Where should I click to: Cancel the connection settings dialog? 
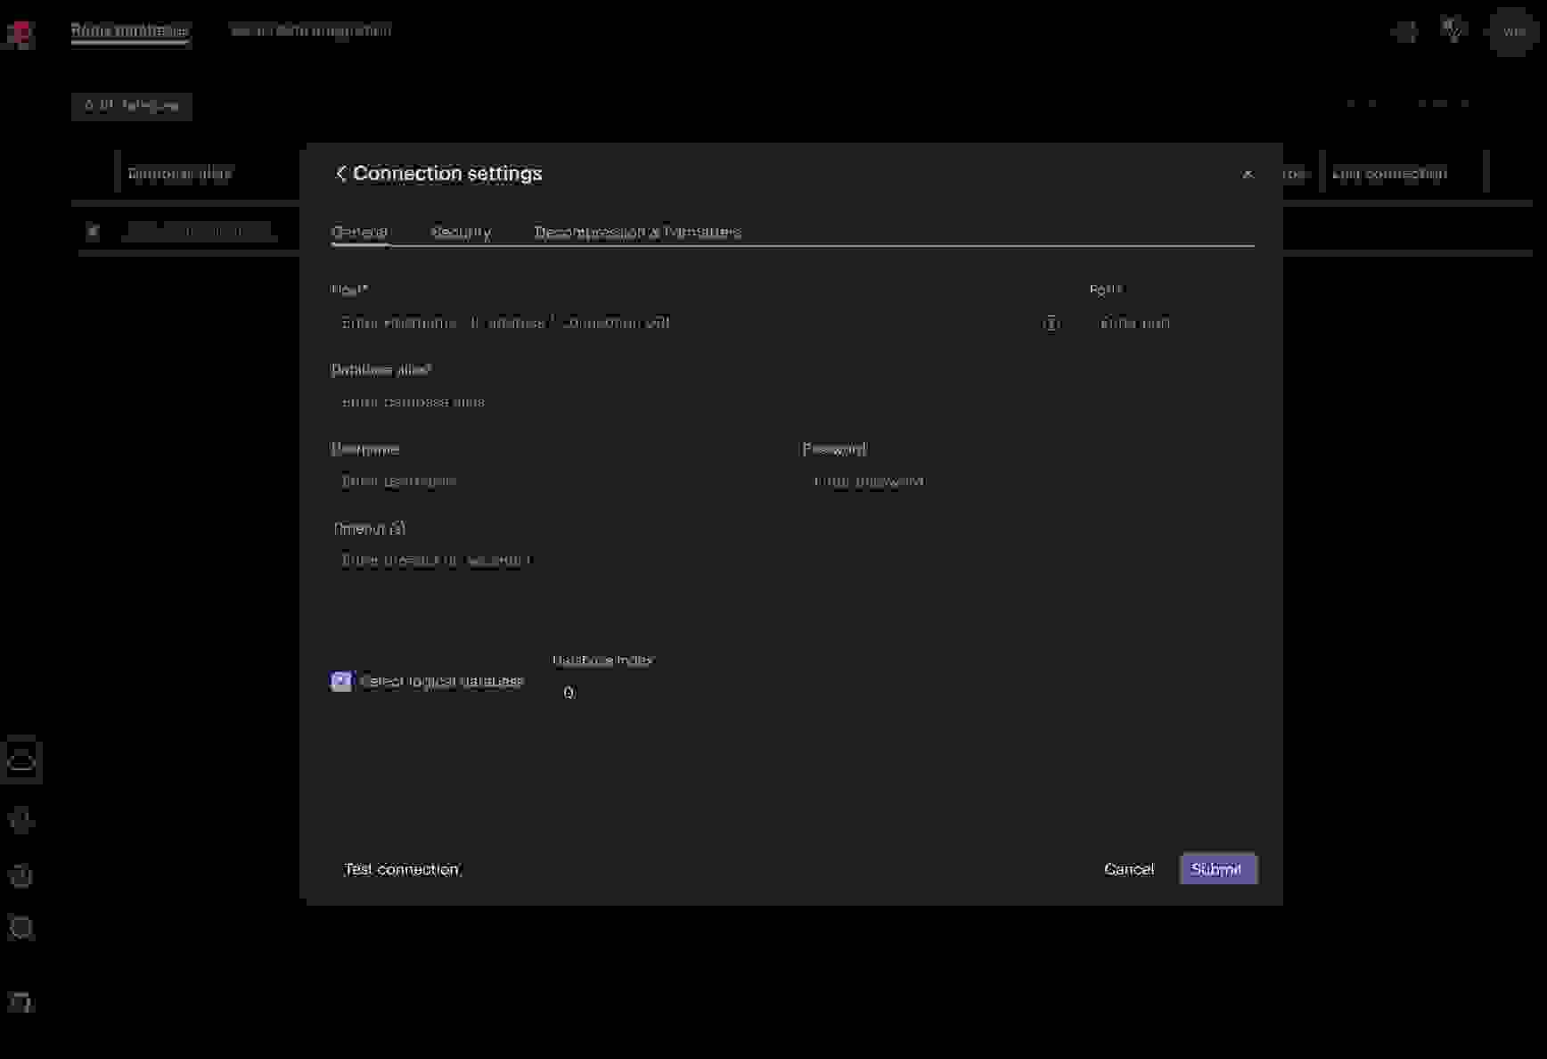1128,869
